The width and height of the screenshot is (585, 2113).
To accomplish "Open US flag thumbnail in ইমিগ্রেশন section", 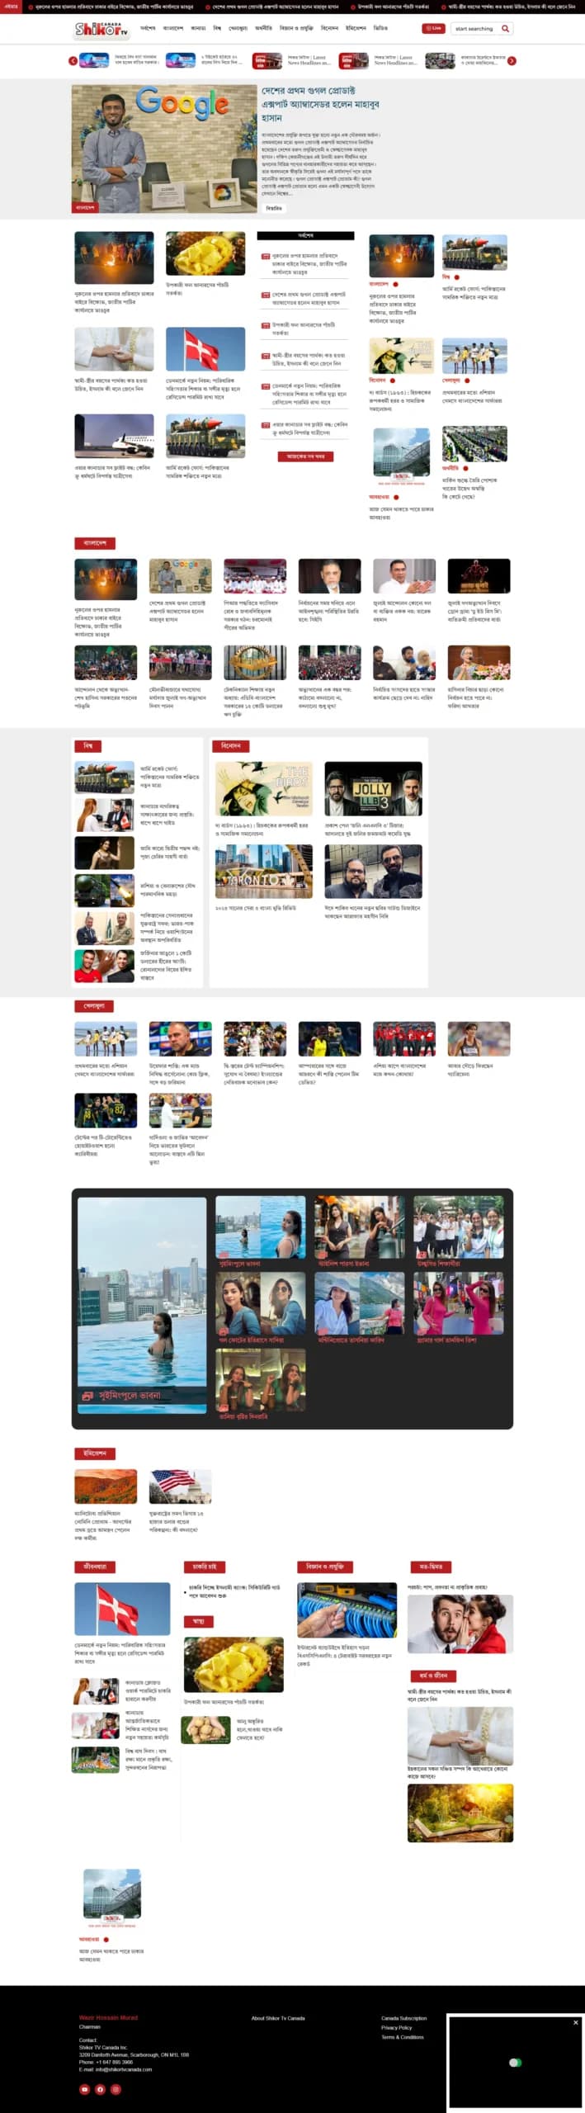I will 180,1486.
